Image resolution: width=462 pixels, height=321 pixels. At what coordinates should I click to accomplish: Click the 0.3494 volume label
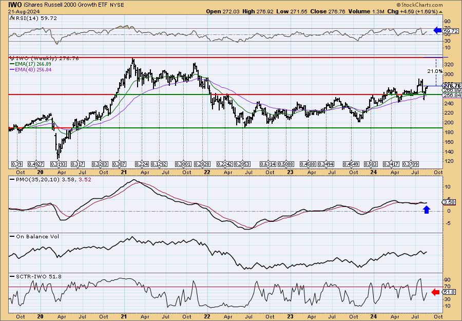click(x=326, y=164)
